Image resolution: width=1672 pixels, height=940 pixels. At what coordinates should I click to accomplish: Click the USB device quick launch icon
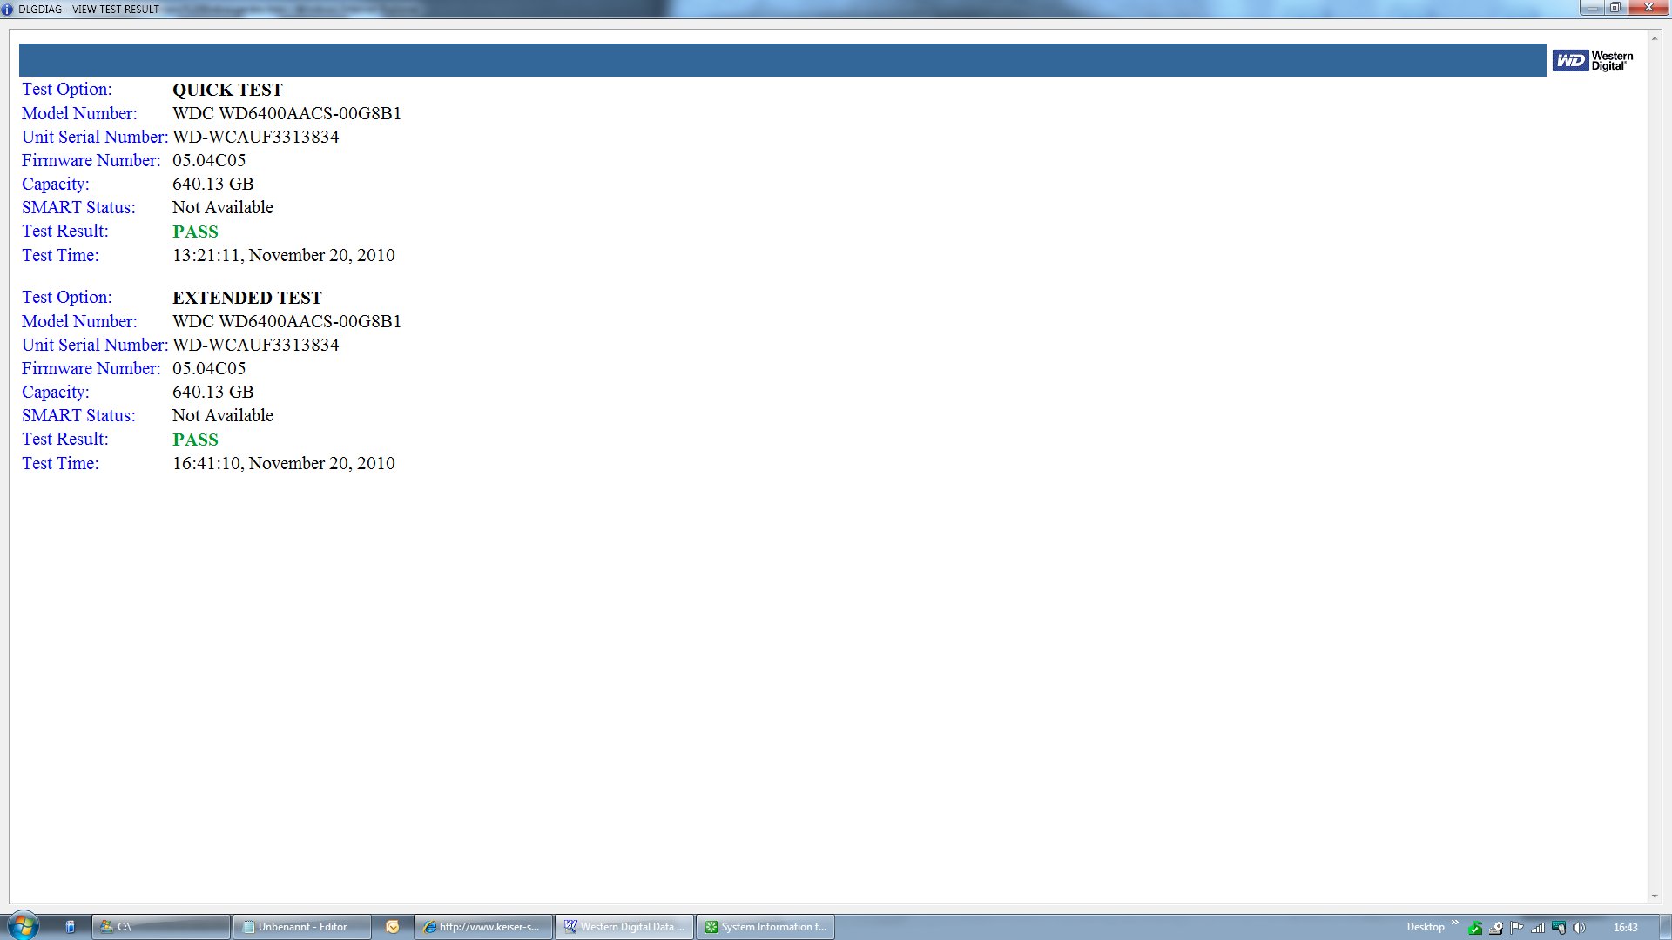71,927
